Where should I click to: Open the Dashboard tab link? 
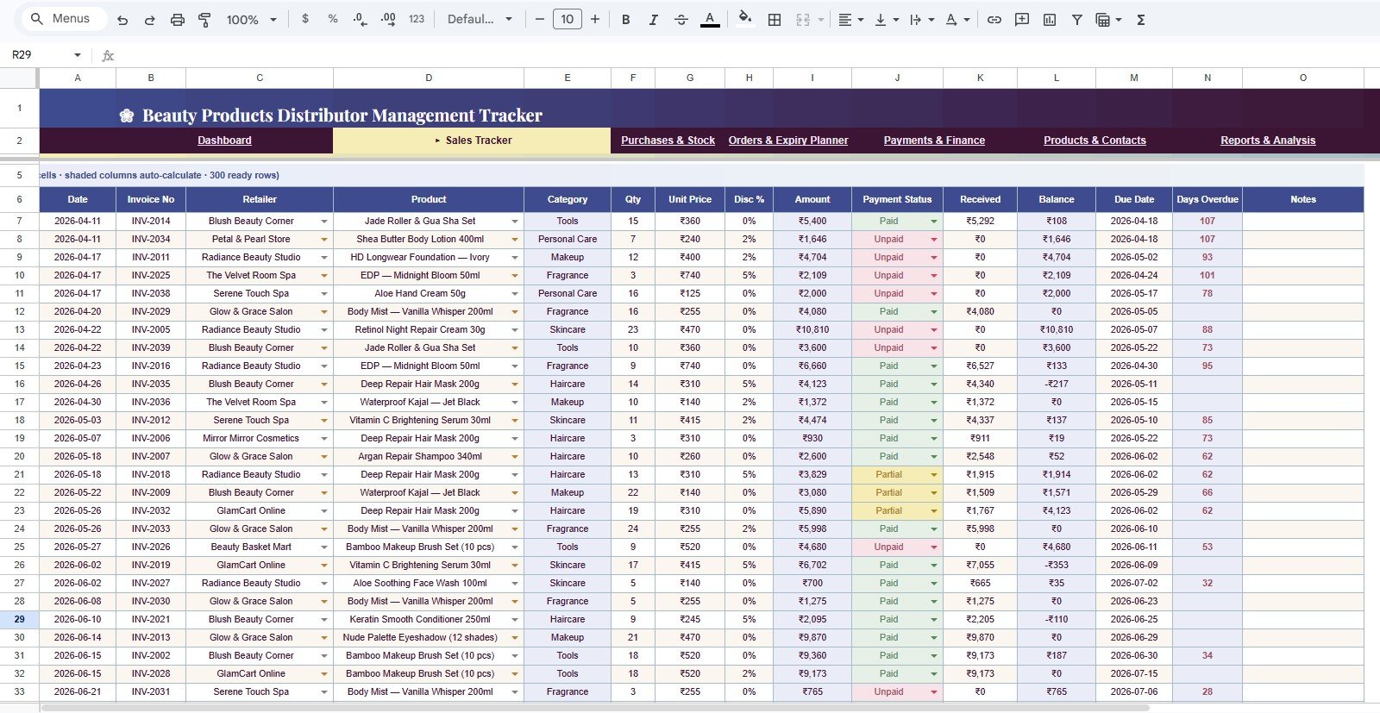(x=224, y=141)
